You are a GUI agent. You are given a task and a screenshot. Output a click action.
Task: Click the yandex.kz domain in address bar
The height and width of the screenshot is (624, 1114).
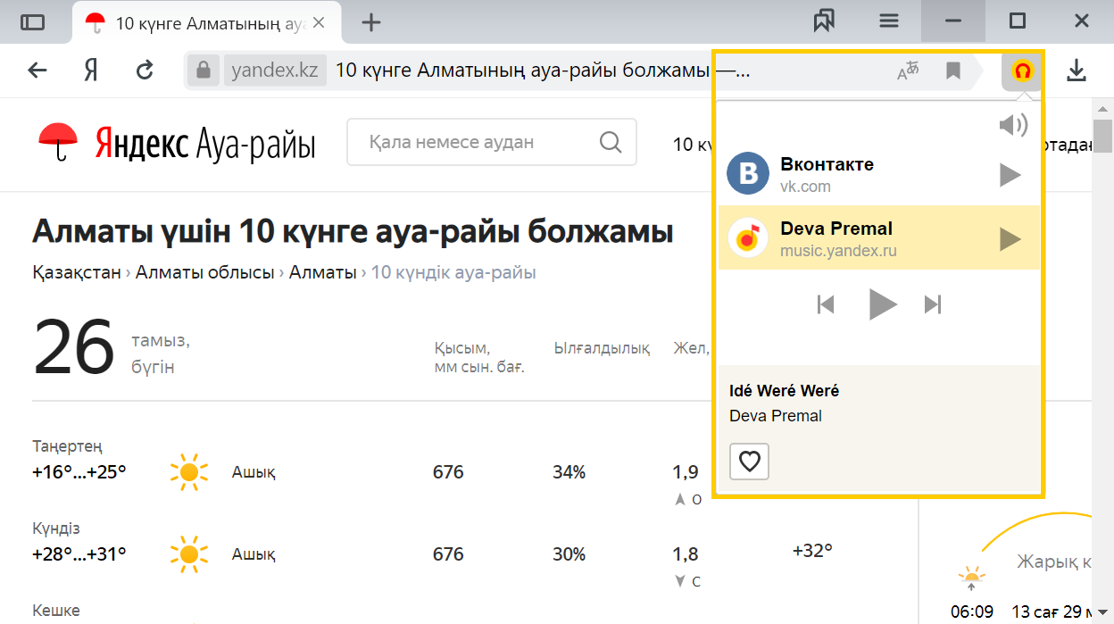click(275, 71)
